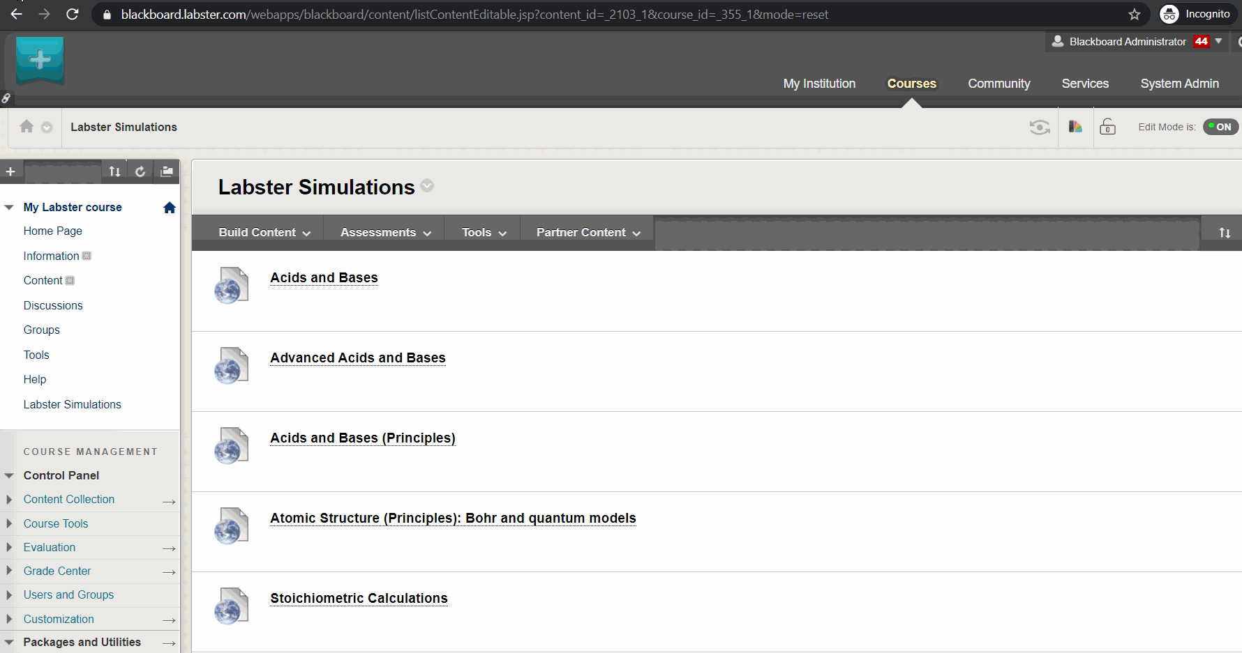Switch to the My Institution tab
Viewport: 1242px width, 653px height.
click(819, 84)
